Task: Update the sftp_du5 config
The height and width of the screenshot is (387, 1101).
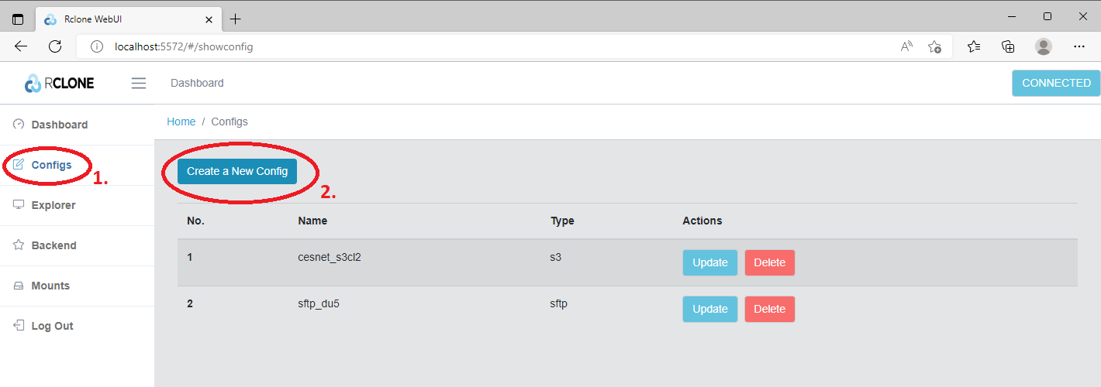Action: tap(709, 309)
